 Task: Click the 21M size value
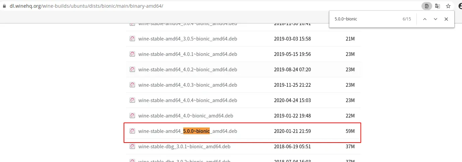[350, 38]
